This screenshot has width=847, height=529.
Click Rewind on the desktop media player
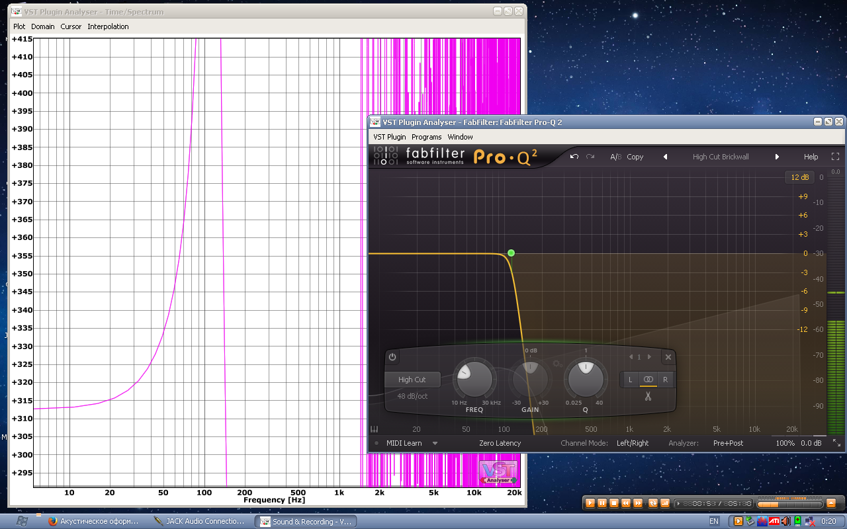626,503
